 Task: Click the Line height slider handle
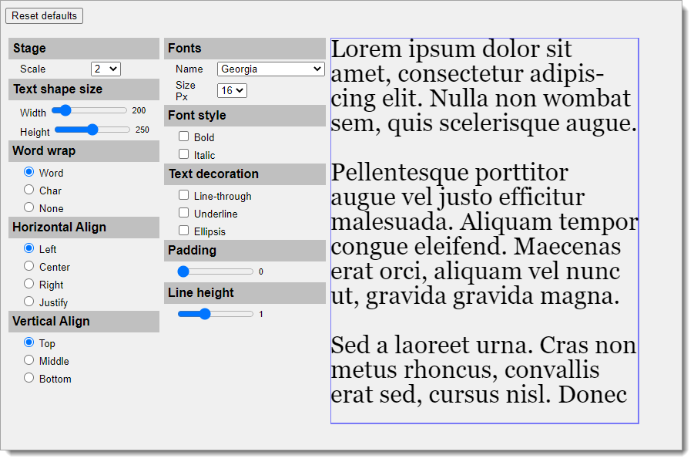point(205,313)
